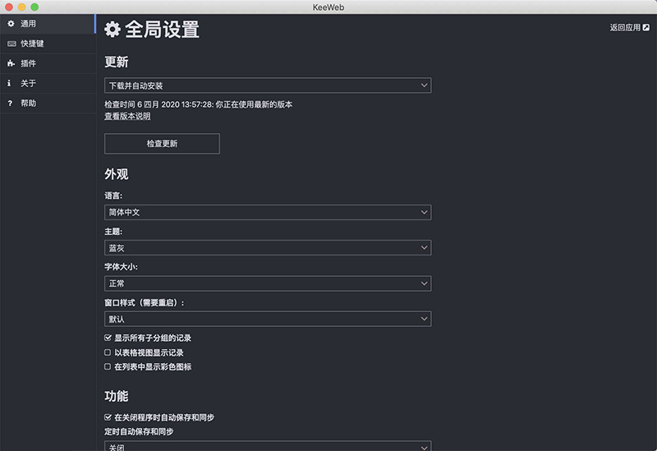Enable 以表格视图显示记录 checkbox
Viewport: 657px width, 451px height.
pyautogui.click(x=108, y=352)
